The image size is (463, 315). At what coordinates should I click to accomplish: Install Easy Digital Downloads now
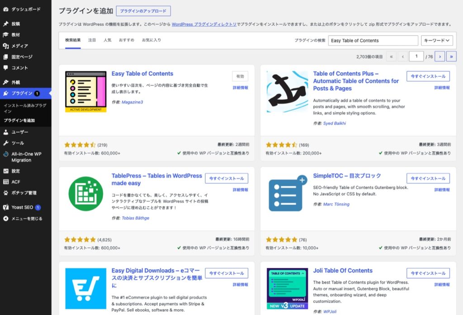pyautogui.click(x=227, y=273)
